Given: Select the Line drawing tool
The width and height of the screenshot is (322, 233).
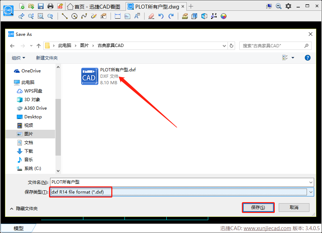Looking at the screenshot, I should 65,16.
